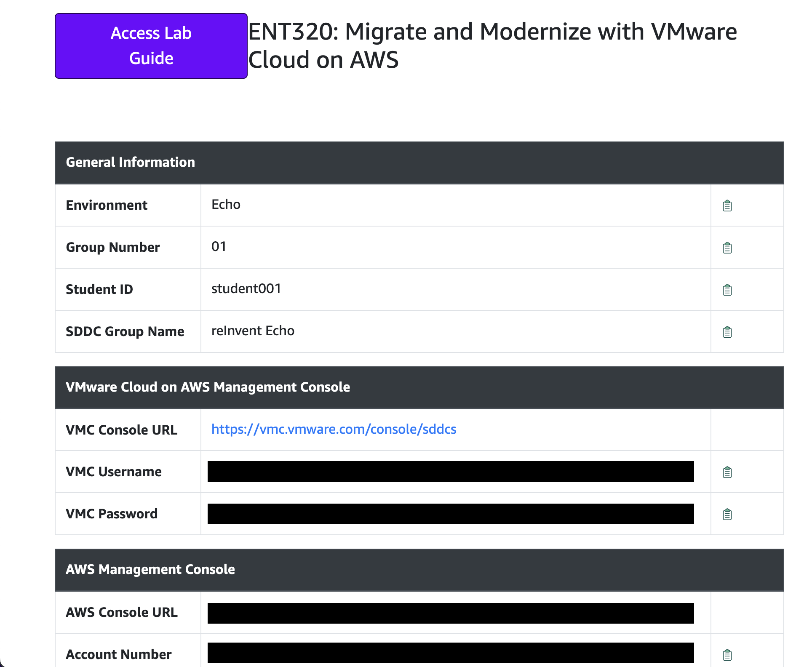Select the General Information section header

[x=131, y=163]
